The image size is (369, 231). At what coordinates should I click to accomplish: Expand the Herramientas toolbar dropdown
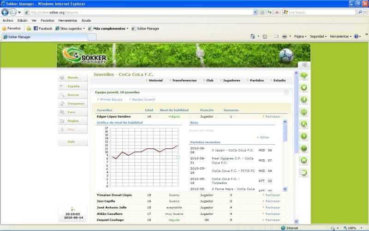click(x=340, y=36)
